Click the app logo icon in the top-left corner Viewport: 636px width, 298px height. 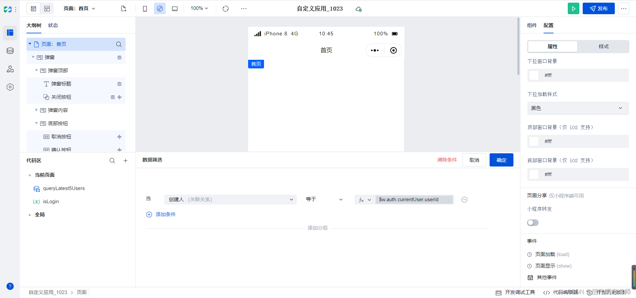[x=8, y=9]
